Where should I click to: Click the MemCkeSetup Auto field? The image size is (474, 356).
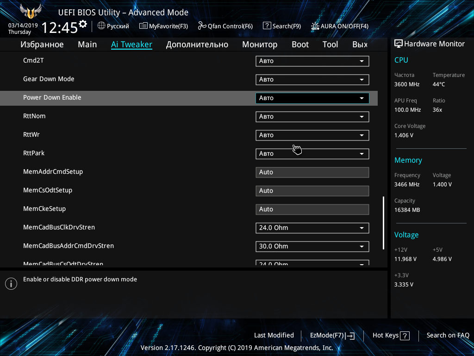coord(312,209)
